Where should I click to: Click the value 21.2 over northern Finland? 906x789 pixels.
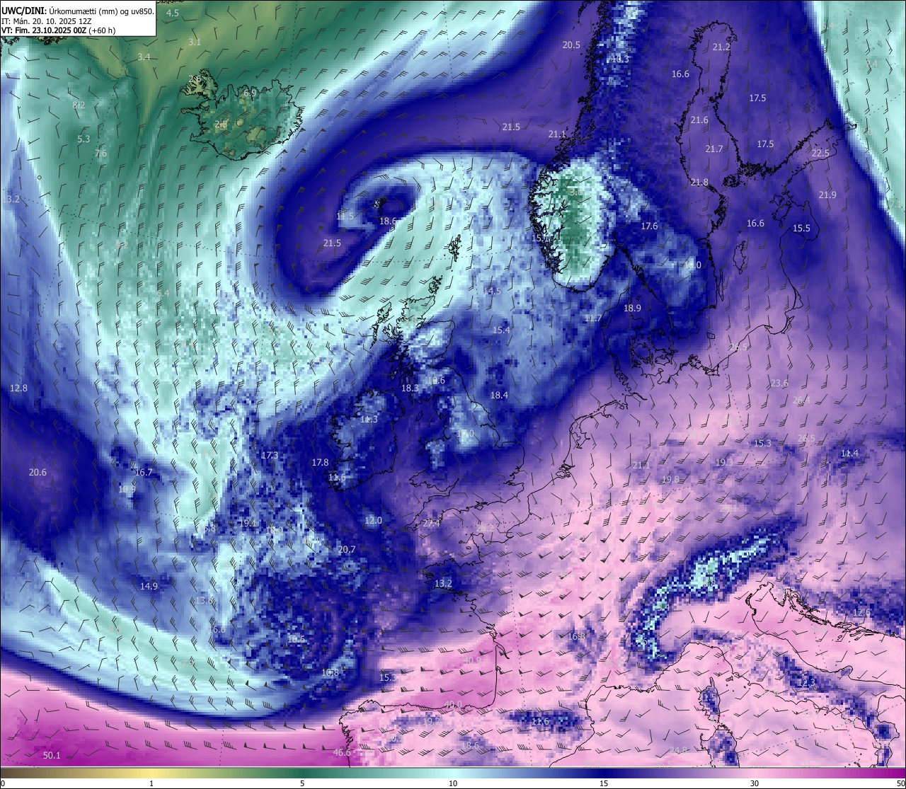721,47
